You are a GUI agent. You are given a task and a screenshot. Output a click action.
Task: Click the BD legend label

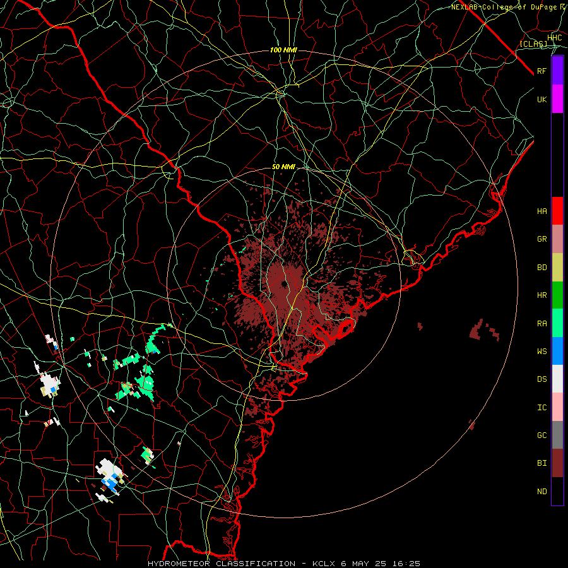[x=541, y=268]
